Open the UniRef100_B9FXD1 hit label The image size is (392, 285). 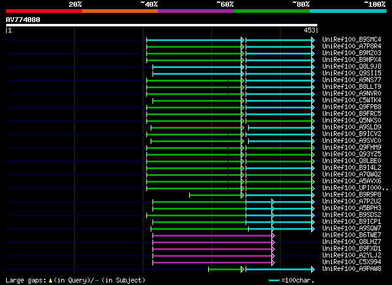[x=352, y=249]
